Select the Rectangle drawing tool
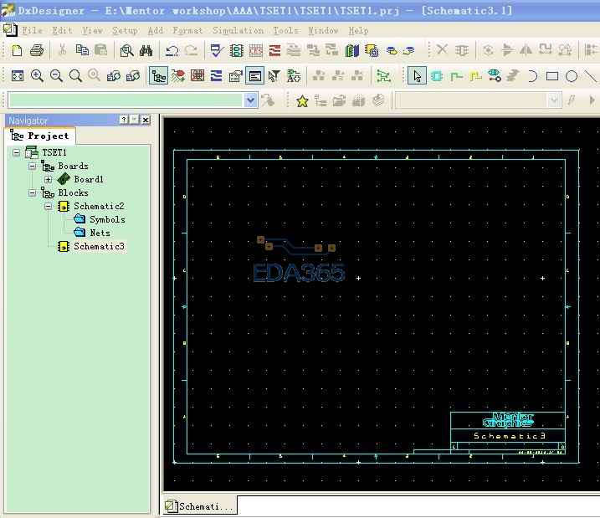The width and height of the screenshot is (600, 518). pyautogui.click(x=552, y=76)
